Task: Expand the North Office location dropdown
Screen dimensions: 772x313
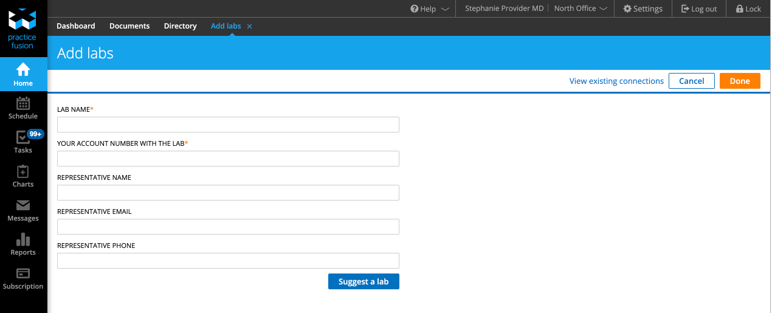Action: [x=581, y=9]
